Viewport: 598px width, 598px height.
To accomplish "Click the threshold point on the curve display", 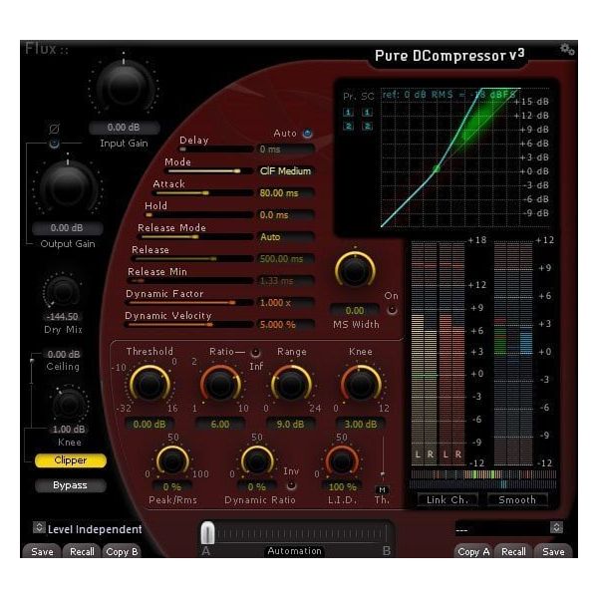I will [x=437, y=168].
